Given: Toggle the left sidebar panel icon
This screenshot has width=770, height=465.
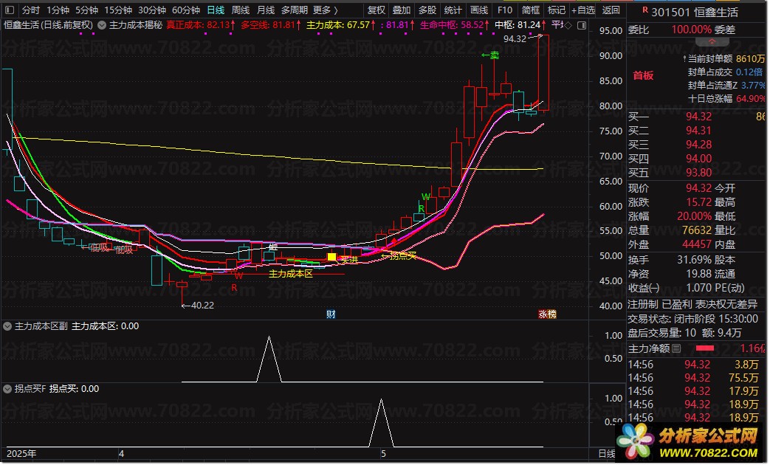Looking at the screenshot, I should (x=10, y=10).
